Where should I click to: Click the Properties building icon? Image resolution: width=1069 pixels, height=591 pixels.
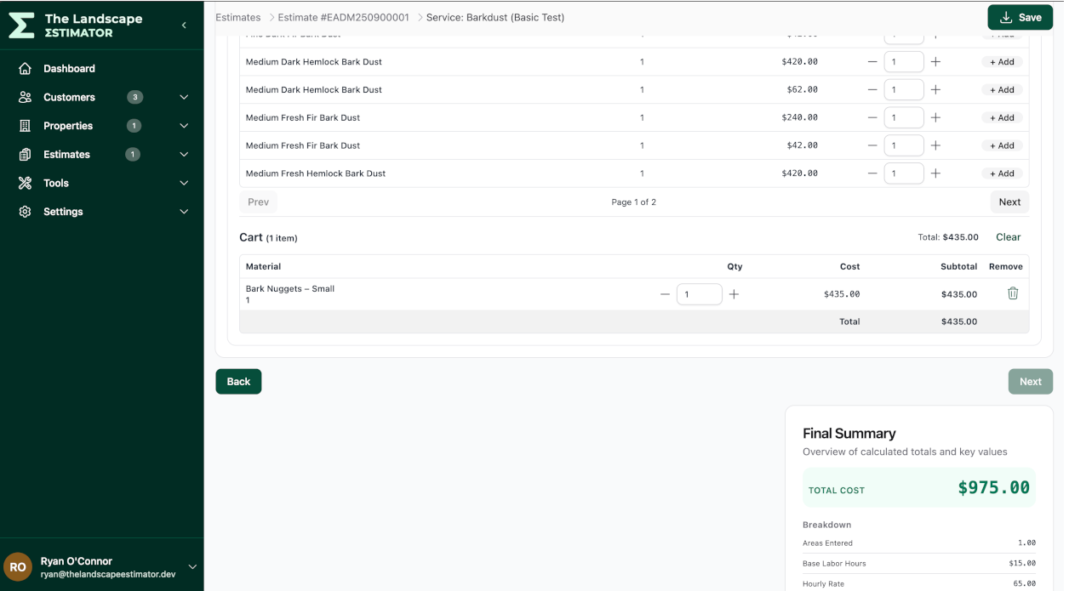point(26,125)
